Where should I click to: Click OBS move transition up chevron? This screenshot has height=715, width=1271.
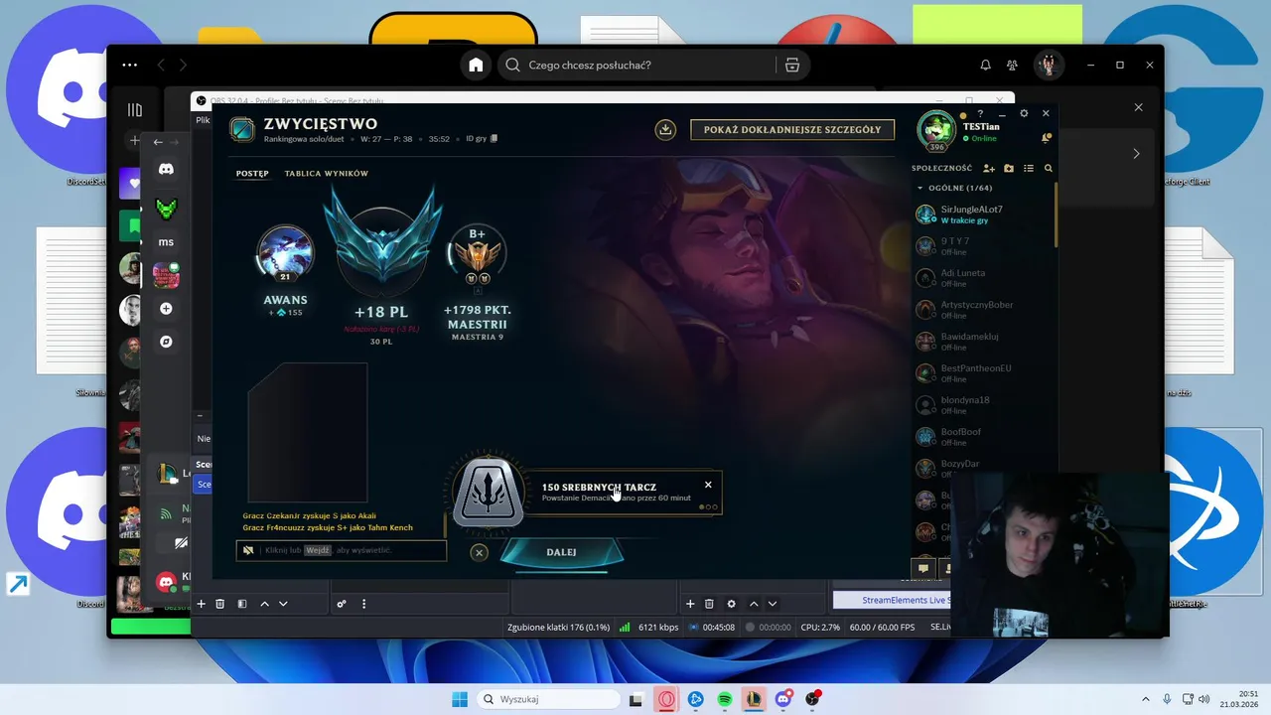(x=754, y=604)
